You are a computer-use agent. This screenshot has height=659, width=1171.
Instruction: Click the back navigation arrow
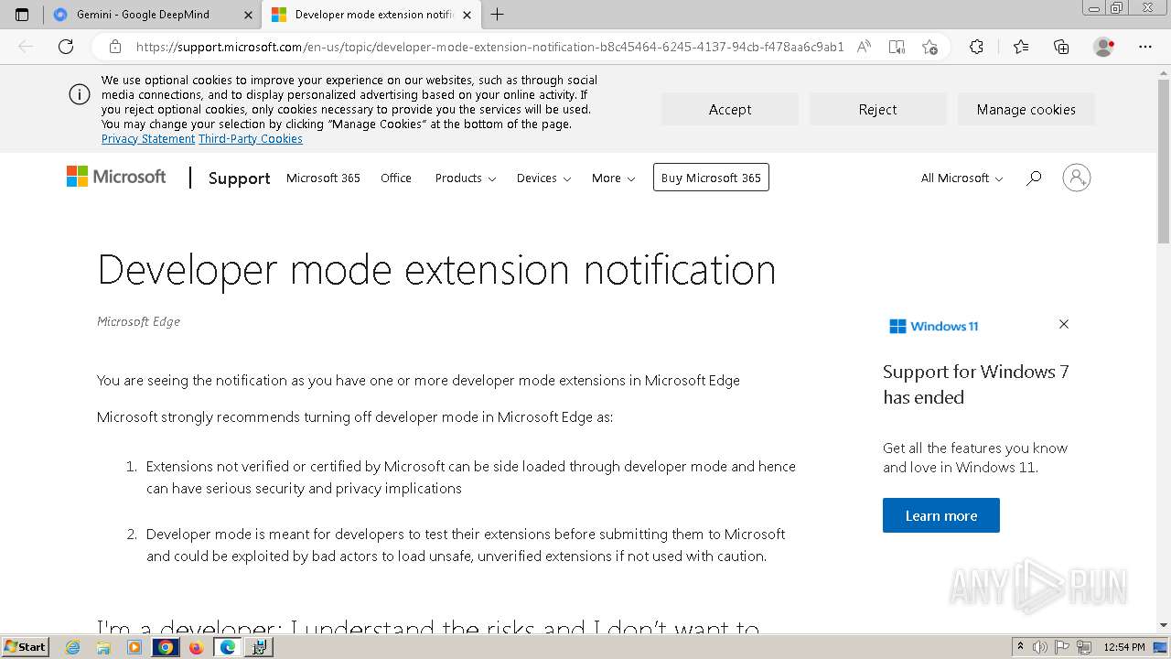tap(26, 47)
